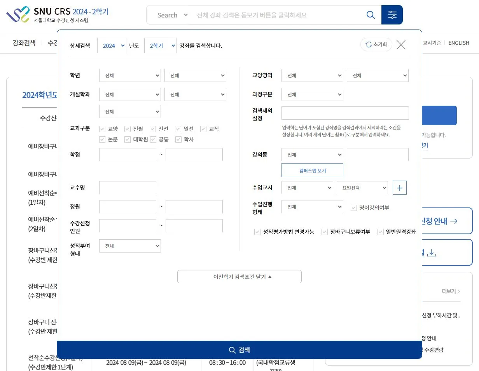Image resolution: width=479 pixels, height=371 pixels.
Task: Collapse via 이전학기 검색조건 닫기 expander
Action: tap(239, 277)
